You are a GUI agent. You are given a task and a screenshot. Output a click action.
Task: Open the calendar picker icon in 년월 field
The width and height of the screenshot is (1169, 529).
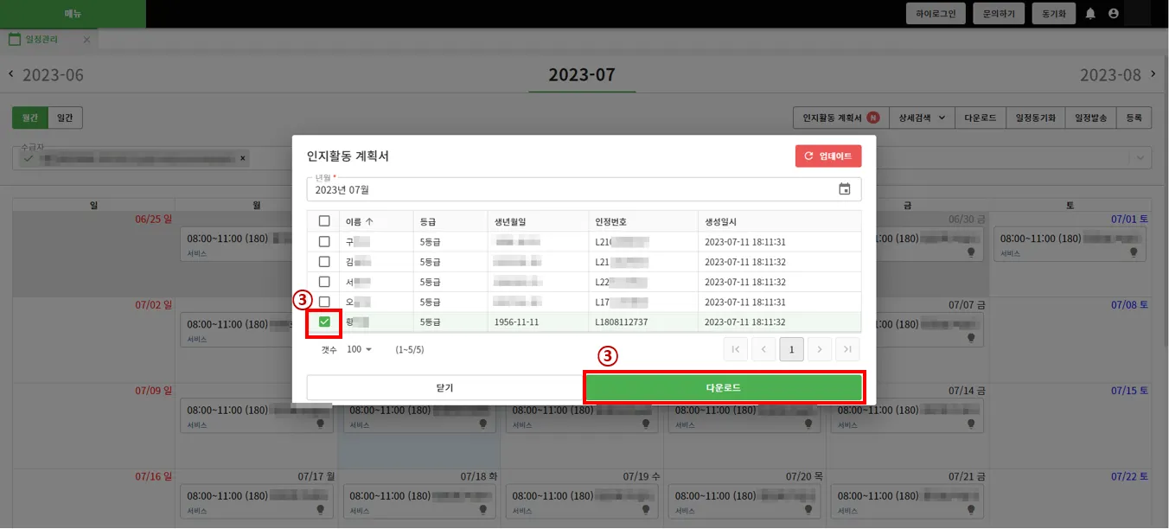[x=845, y=189]
